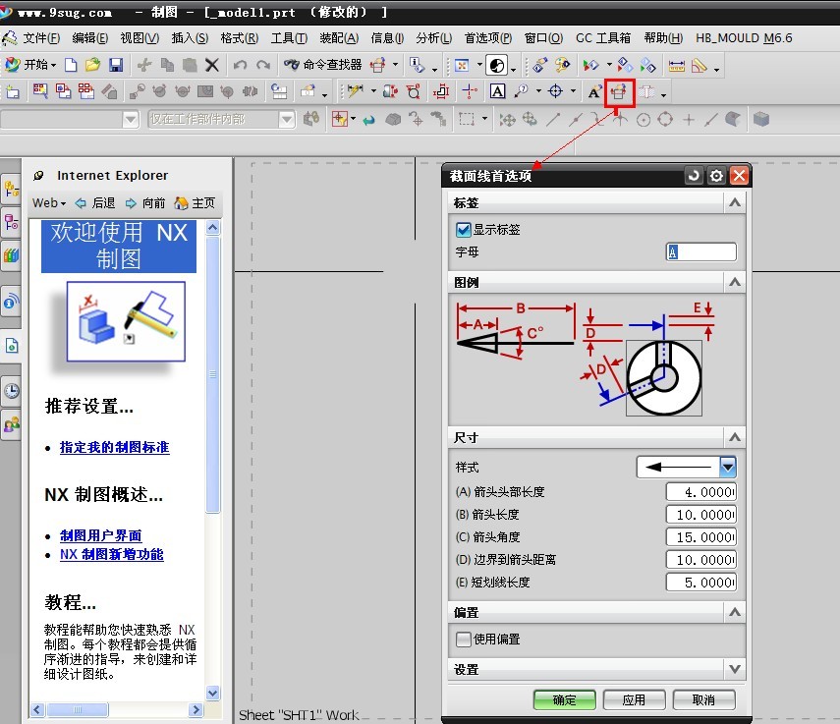Go Back (后退) in Internet Explorer panel

coord(95,203)
